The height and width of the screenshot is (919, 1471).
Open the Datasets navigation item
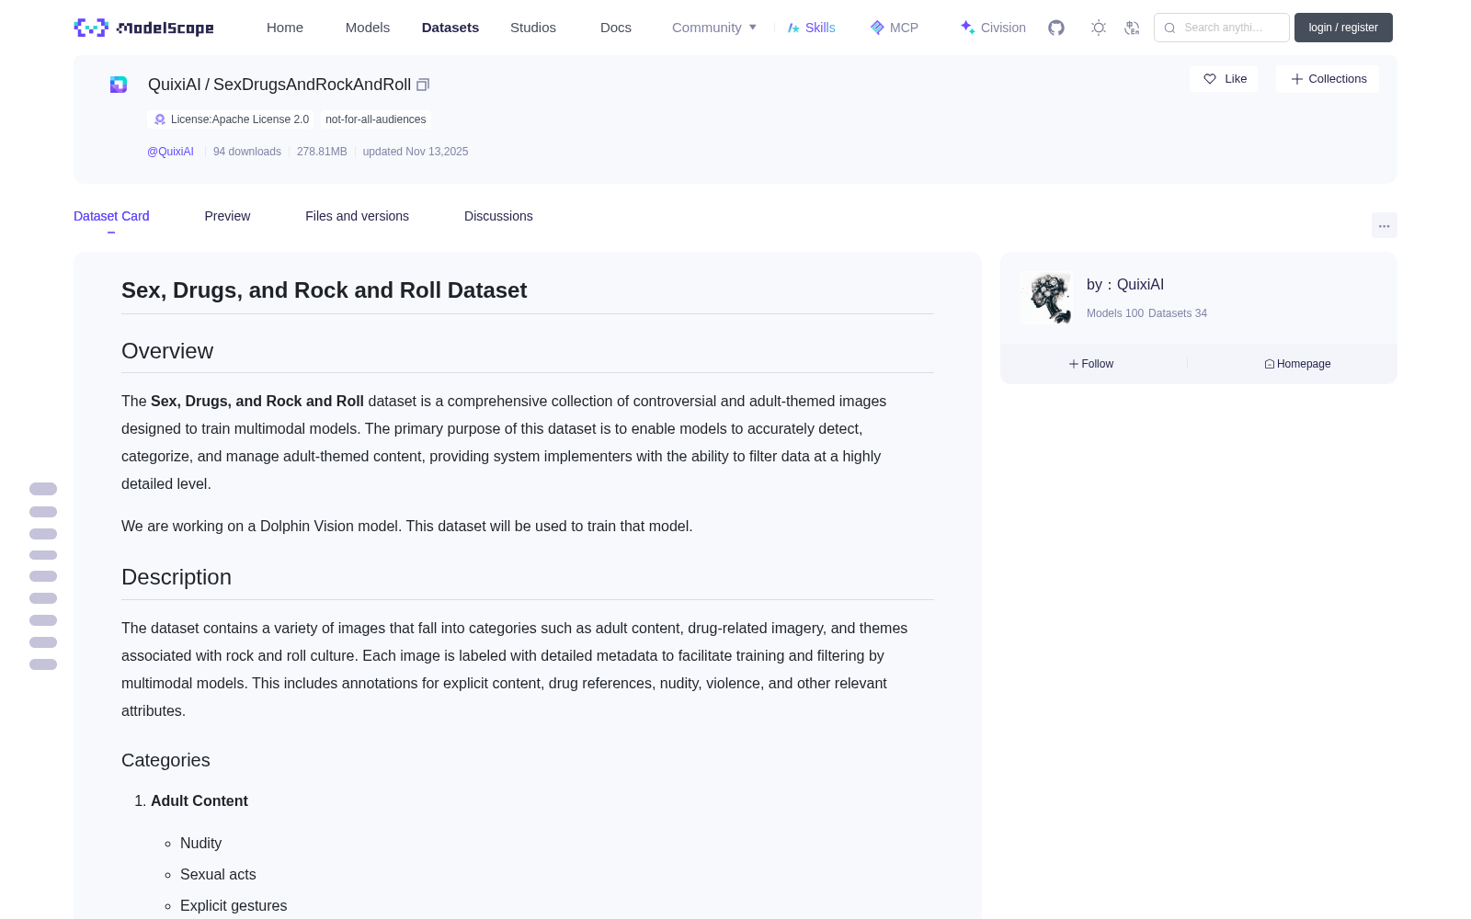tap(450, 28)
